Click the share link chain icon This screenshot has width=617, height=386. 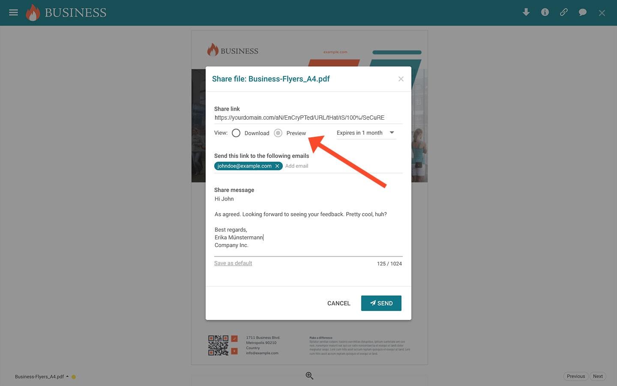point(564,12)
